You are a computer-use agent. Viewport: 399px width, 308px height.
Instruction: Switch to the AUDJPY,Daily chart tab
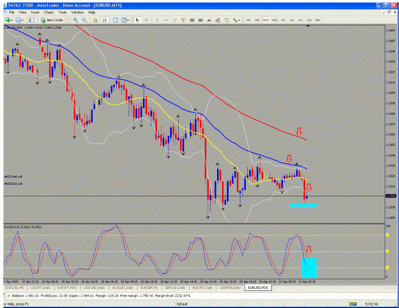tap(202, 288)
